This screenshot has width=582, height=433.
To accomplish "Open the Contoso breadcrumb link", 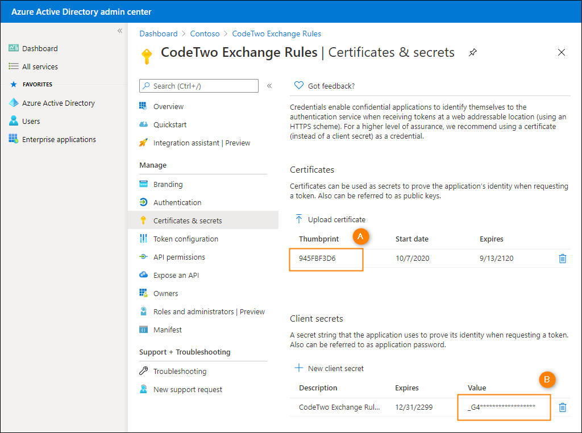I will click(205, 34).
